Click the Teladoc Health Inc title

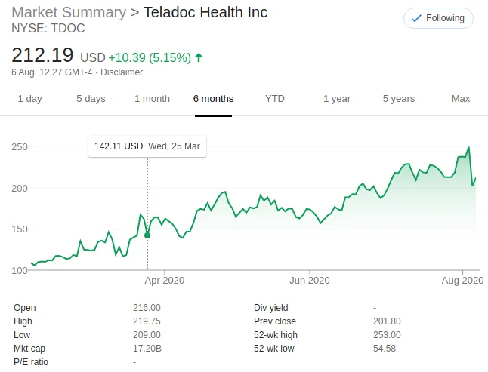[205, 13]
